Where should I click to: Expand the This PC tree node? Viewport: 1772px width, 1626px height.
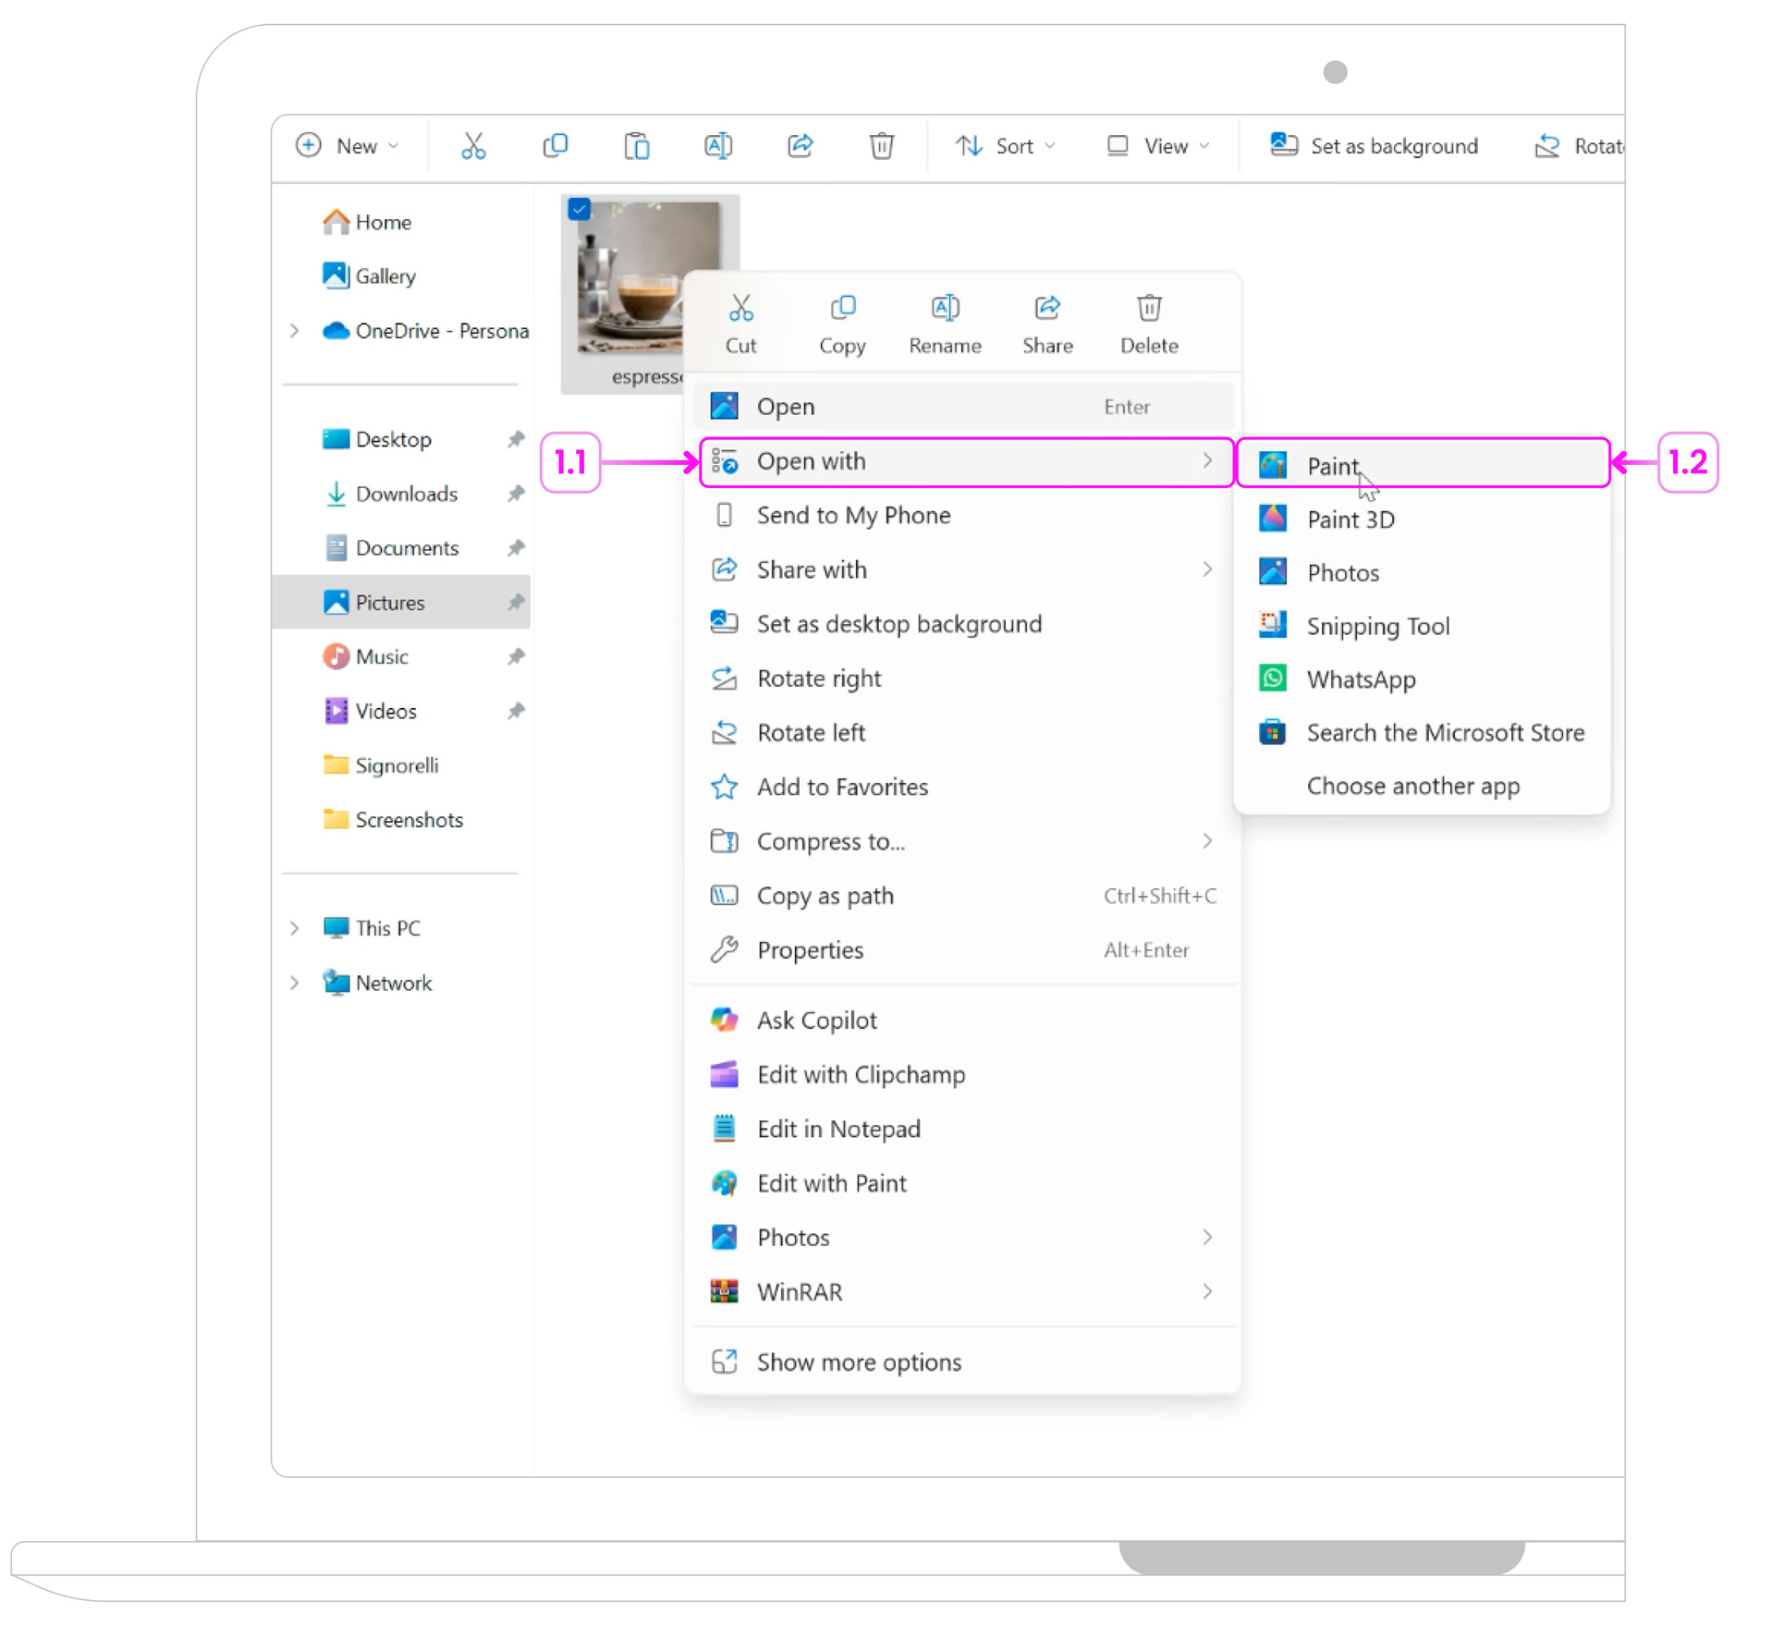click(x=295, y=928)
